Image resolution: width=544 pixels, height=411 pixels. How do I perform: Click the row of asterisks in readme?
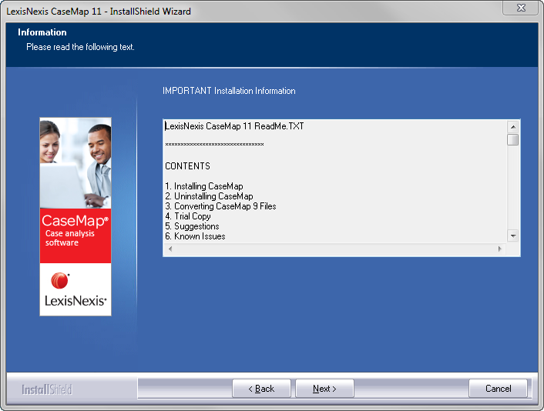214,144
